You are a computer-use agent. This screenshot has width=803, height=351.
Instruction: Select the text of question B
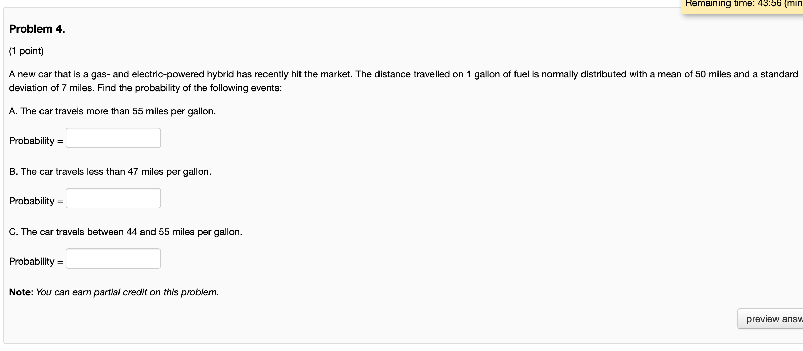110,171
